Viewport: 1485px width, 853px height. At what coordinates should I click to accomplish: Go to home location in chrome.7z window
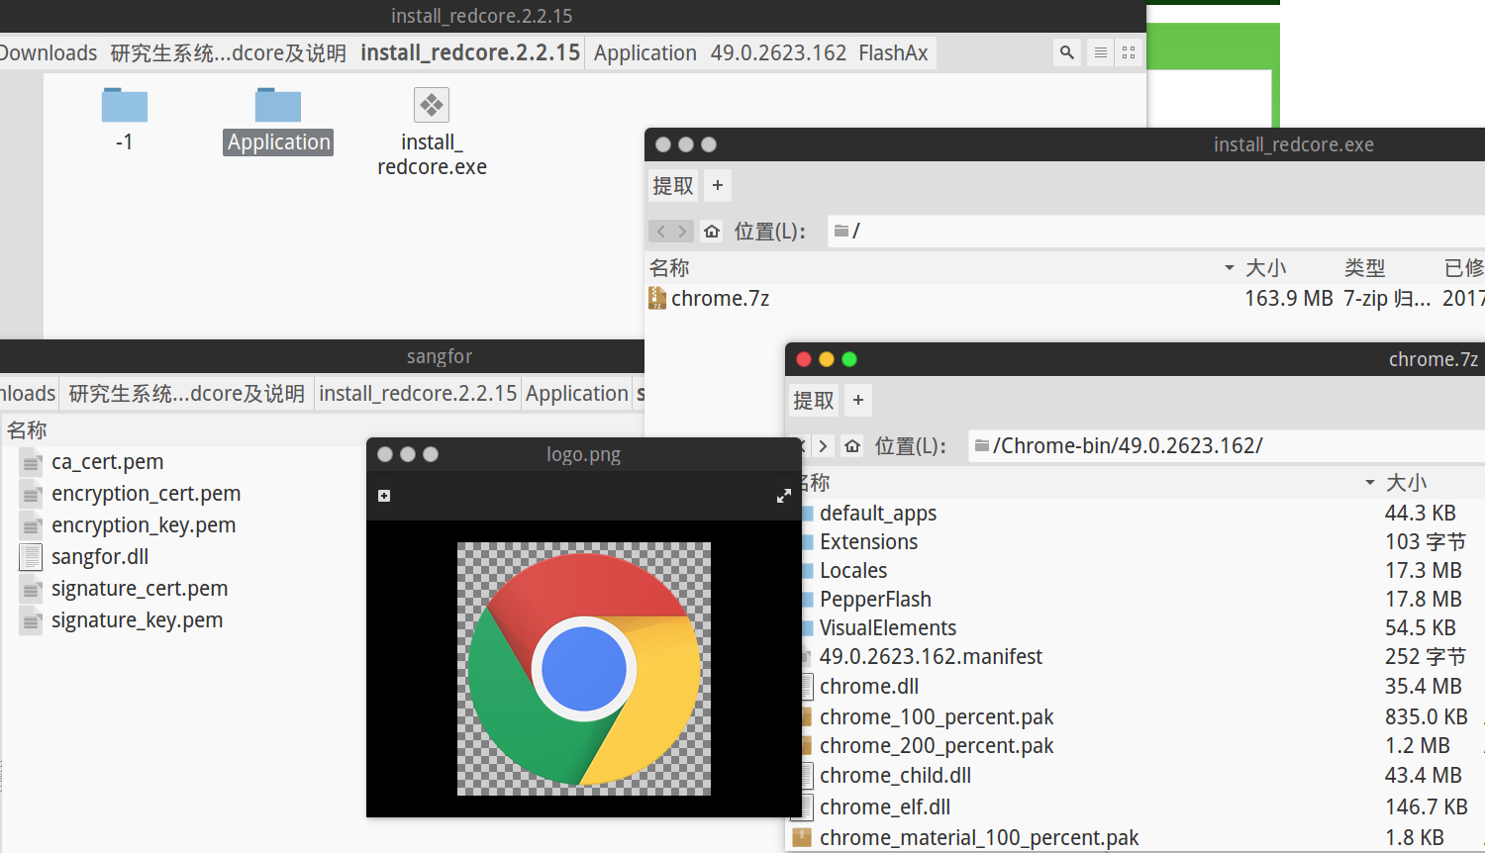click(852, 446)
